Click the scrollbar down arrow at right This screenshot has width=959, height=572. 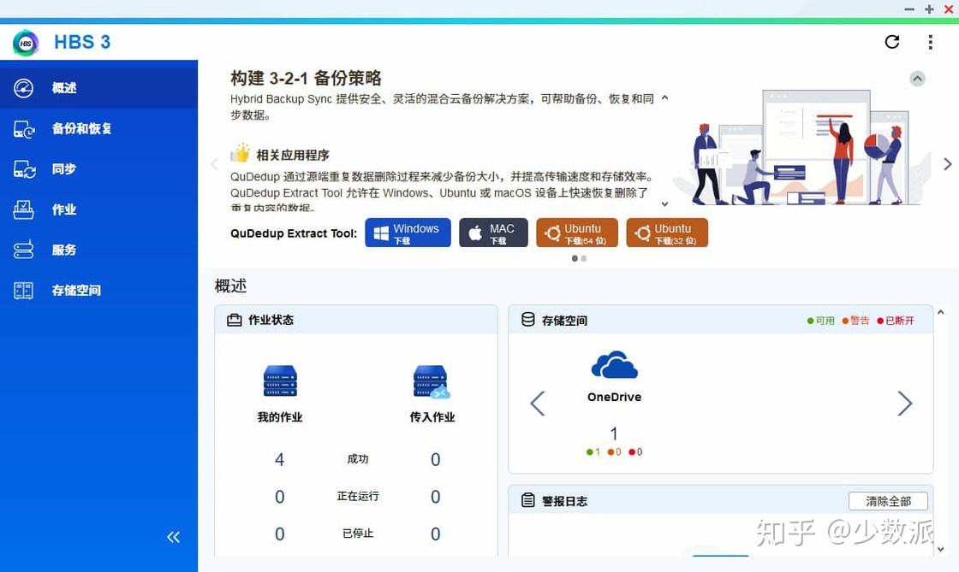pos(941,549)
